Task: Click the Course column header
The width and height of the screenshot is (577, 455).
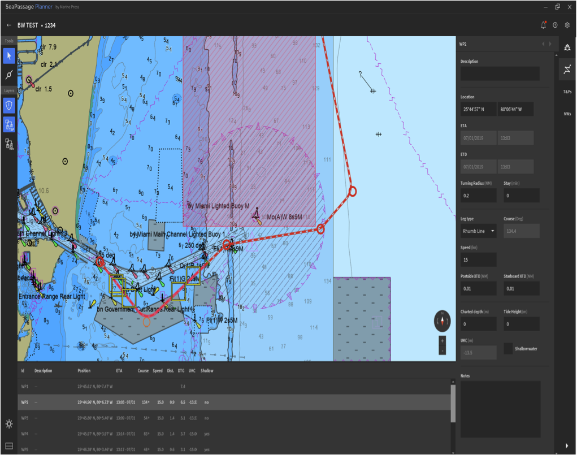Action: pyautogui.click(x=143, y=371)
